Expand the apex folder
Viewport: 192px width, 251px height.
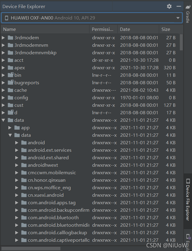(x=3, y=68)
